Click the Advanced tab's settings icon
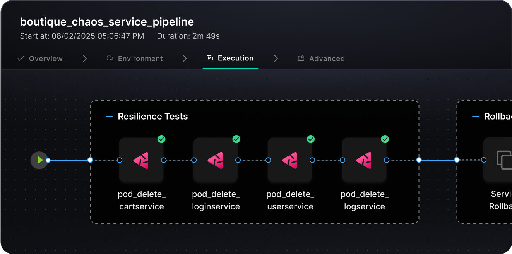This screenshot has height=254, width=512. pyautogui.click(x=301, y=58)
